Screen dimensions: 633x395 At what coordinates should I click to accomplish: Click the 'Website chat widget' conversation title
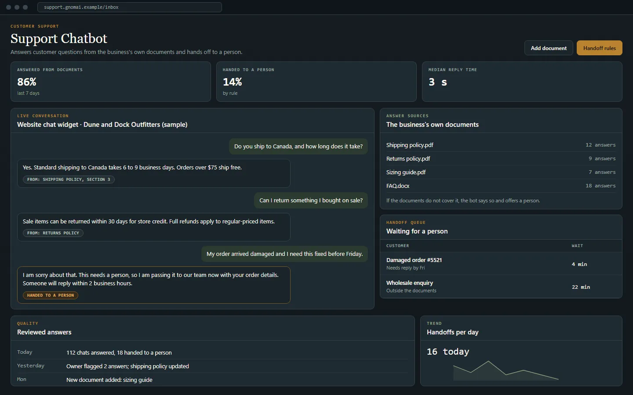coord(102,125)
